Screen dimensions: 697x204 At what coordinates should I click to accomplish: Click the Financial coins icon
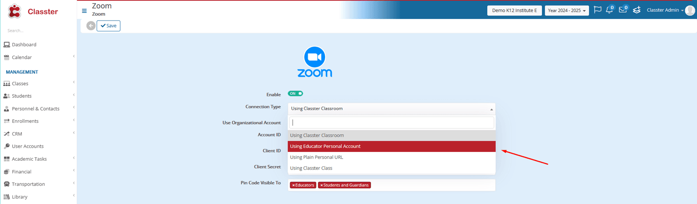pos(7,172)
